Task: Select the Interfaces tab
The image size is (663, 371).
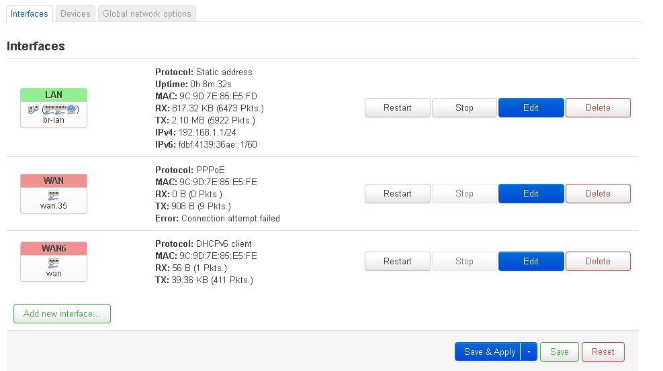Action: [29, 14]
